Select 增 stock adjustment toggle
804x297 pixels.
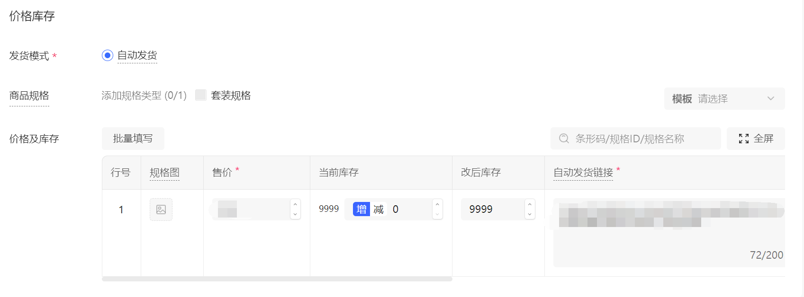click(361, 209)
